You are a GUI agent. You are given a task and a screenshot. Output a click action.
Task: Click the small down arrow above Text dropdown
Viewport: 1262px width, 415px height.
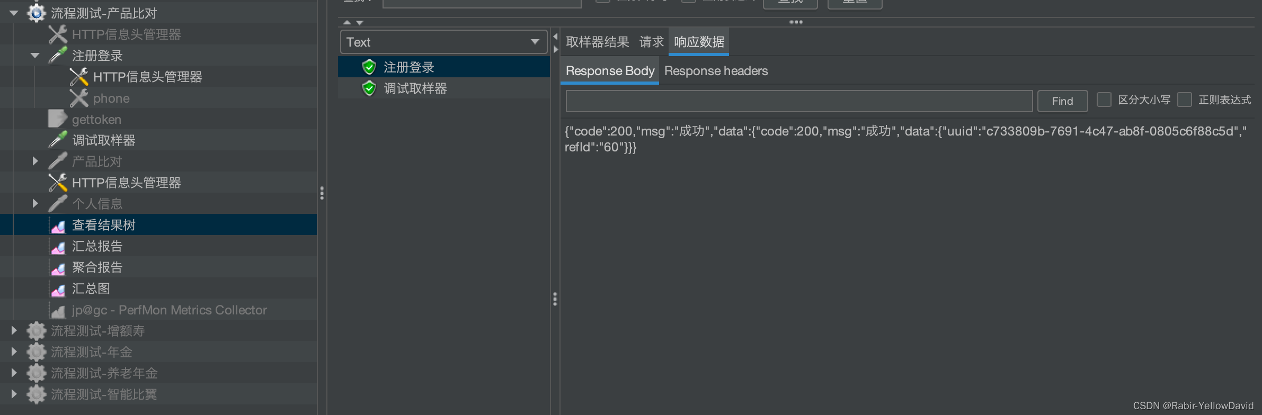pyautogui.click(x=360, y=23)
